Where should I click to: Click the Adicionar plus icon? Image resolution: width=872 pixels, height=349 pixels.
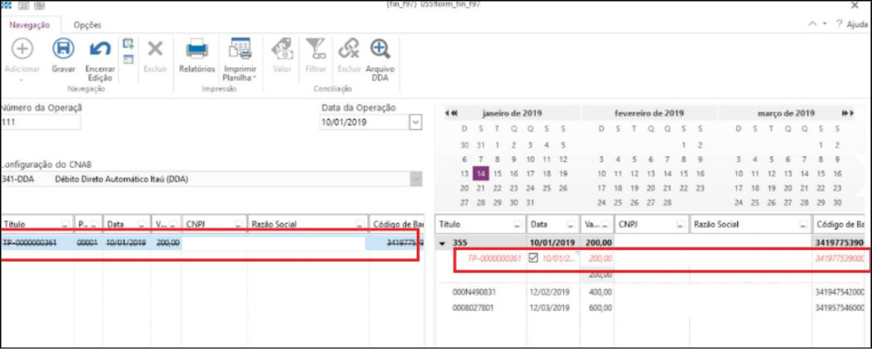coord(22,49)
